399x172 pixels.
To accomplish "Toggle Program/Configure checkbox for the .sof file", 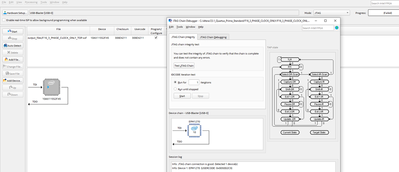I will (x=156, y=38).
